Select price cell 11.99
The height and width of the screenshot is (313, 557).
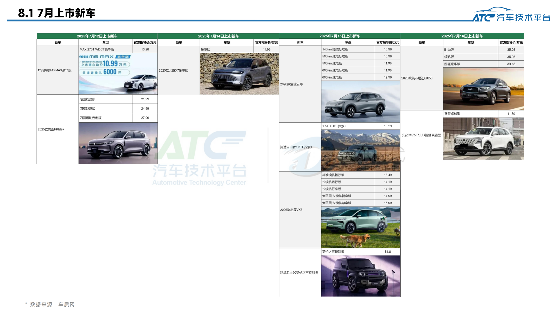point(267,50)
